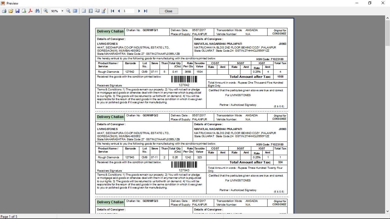Click barcode cell 127943 in second table
The height and width of the screenshot is (219, 390).
pyautogui.click(x=130, y=157)
